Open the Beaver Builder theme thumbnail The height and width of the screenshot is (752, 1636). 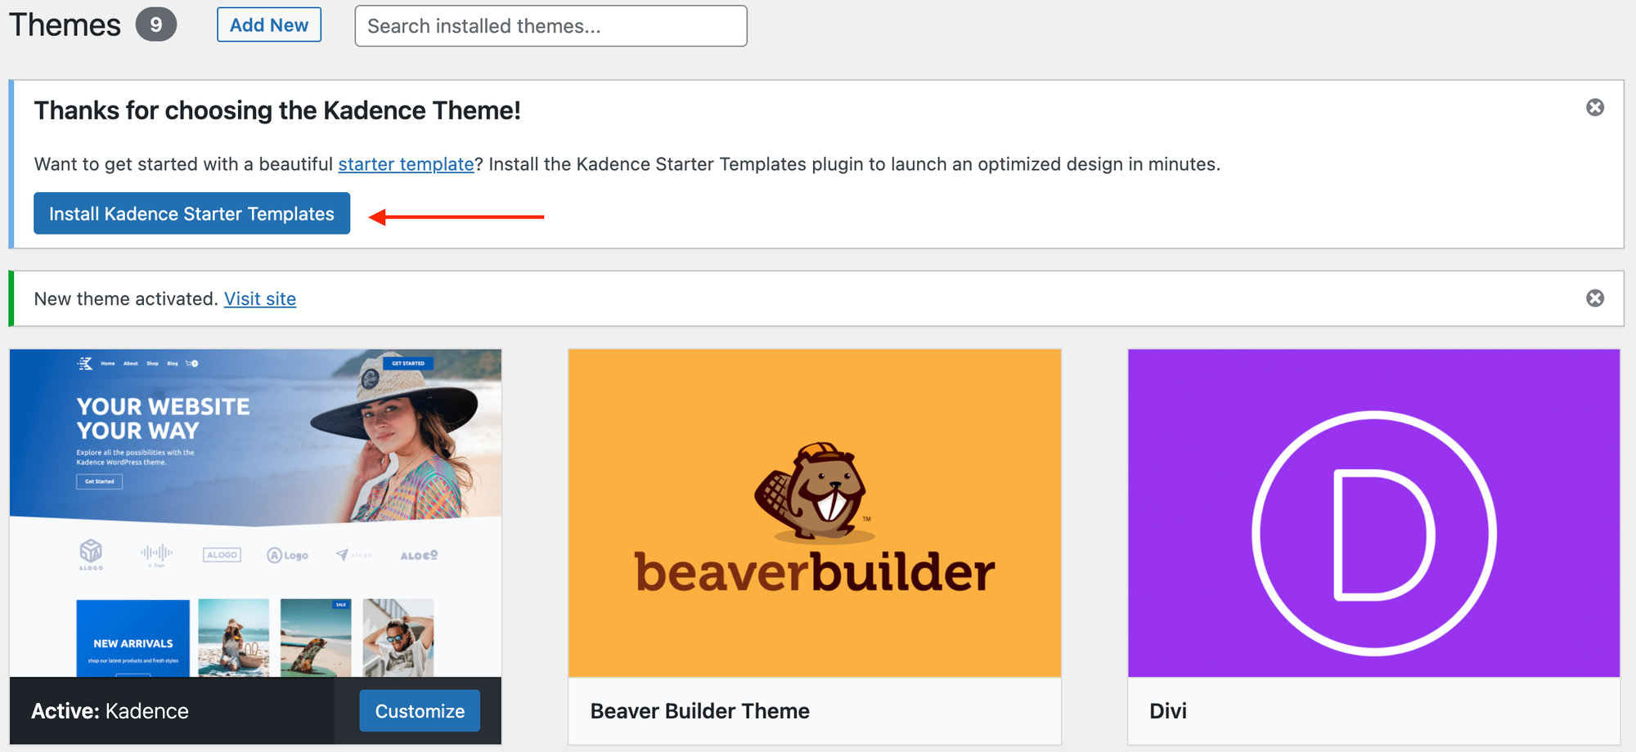click(x=815, y=513)
